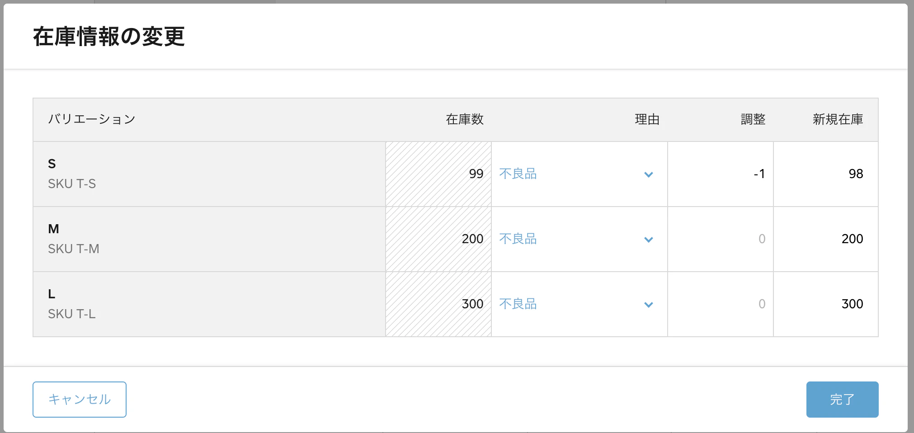Click the 新規在庫 field showing 98
914x433 pixels.
[826, 174]
